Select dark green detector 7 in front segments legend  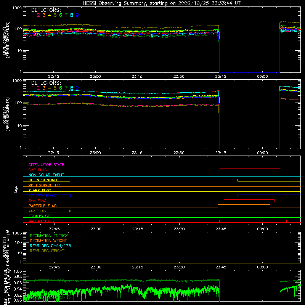(66, 15)
